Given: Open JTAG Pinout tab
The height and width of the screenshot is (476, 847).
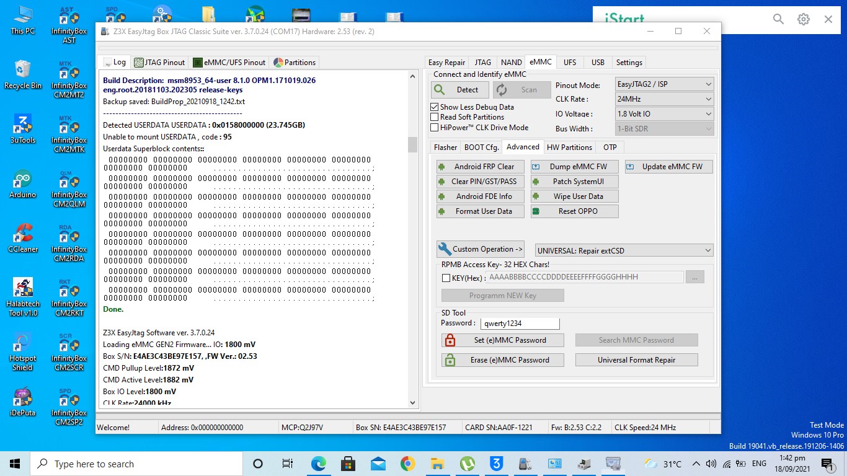Looking at the screenshot, I should [x=159, y=62].
